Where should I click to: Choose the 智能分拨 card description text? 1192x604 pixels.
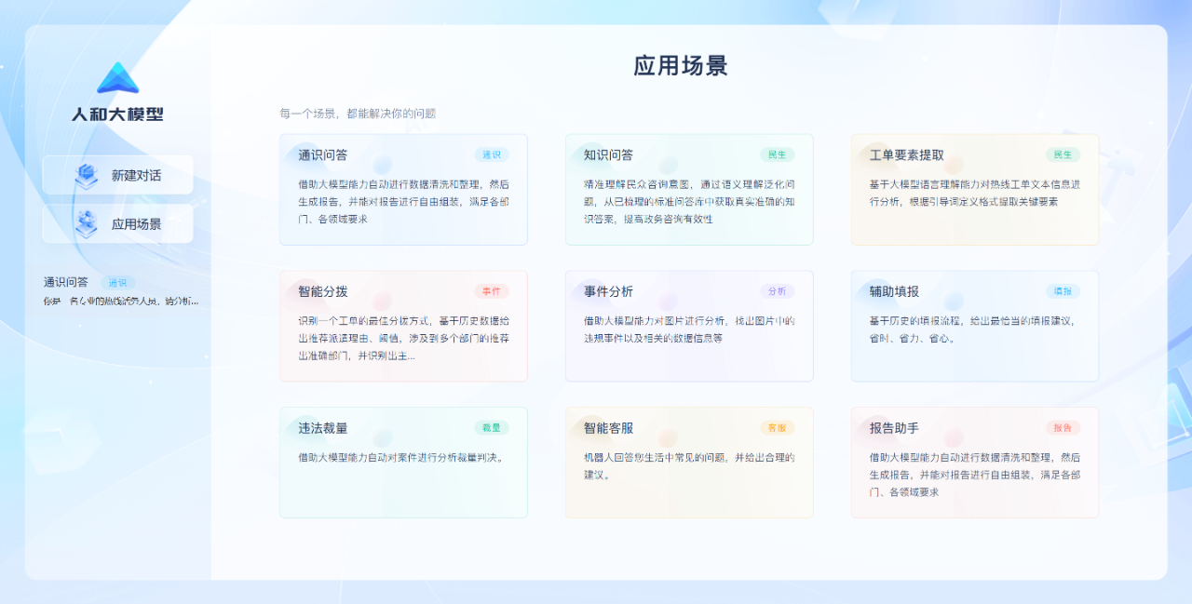click(x=403, y=338)
